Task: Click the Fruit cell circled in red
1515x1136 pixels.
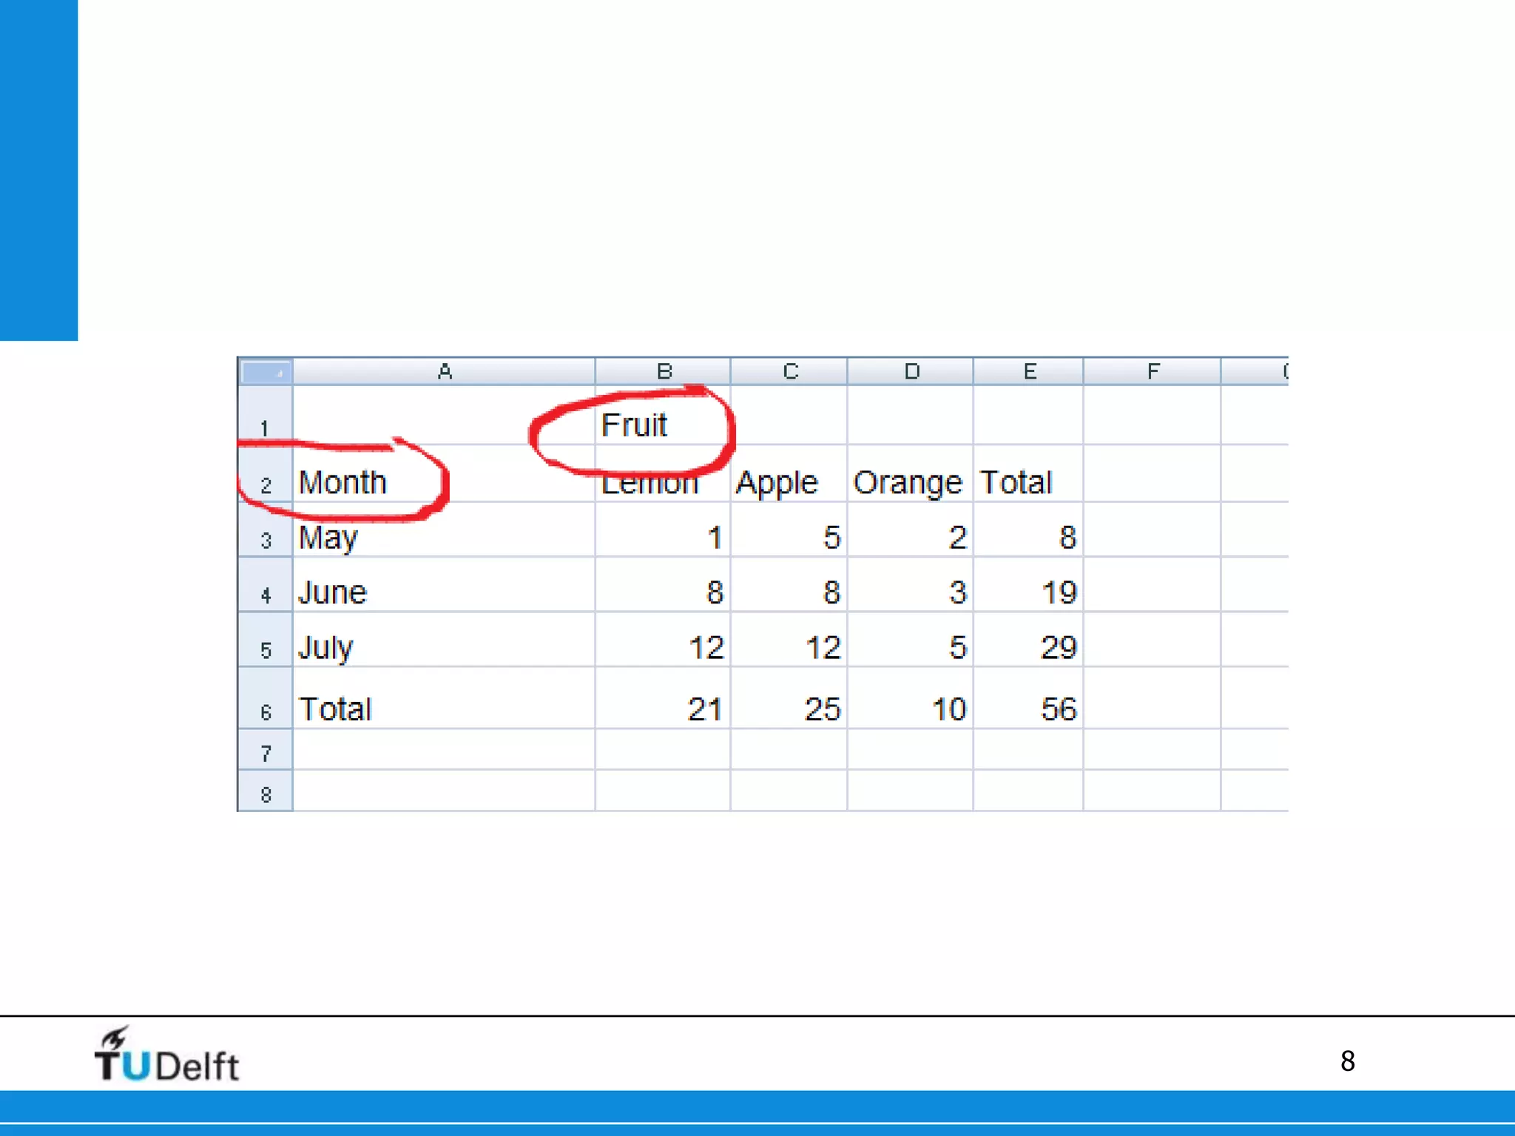Action: tap(635, 425)
